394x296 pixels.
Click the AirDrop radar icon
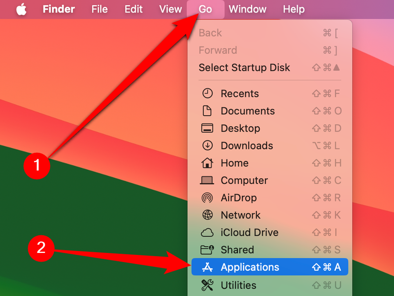pyautogui.click(x=207, y=197)
